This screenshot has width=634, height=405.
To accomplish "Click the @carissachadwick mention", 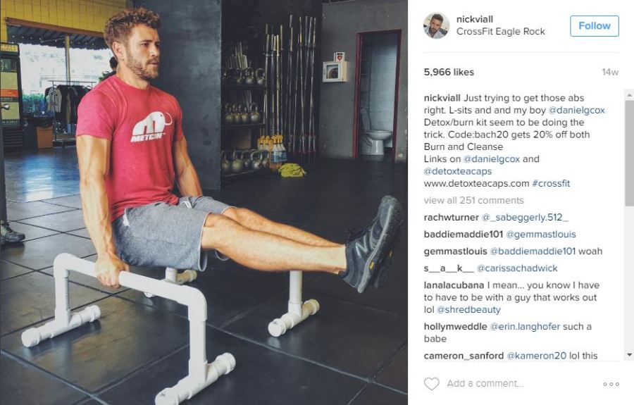I will pyautogui.click(x=517, y=268).
